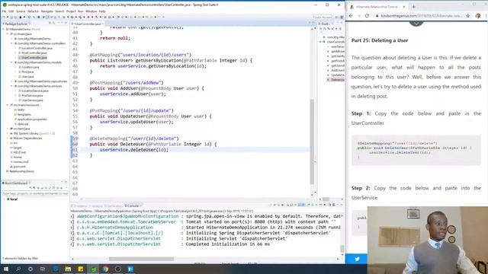Viewport: 488px width, 274px height.
Task: Click the Windows taskbar search icon
Action: [x=18, y=269]
